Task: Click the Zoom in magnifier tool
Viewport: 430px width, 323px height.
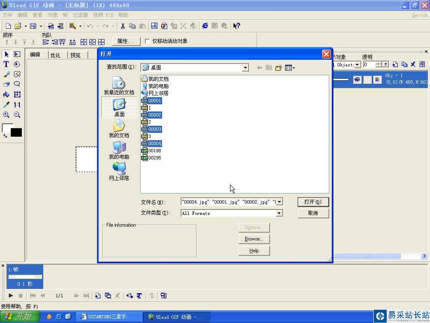Action: pos(6,114)
